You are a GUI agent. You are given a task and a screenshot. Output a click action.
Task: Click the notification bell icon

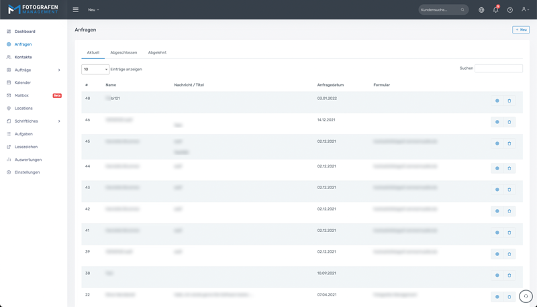pos(495,10)
